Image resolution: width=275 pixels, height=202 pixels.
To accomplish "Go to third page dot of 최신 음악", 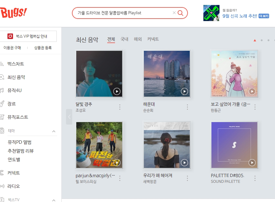I will (268, 40).
